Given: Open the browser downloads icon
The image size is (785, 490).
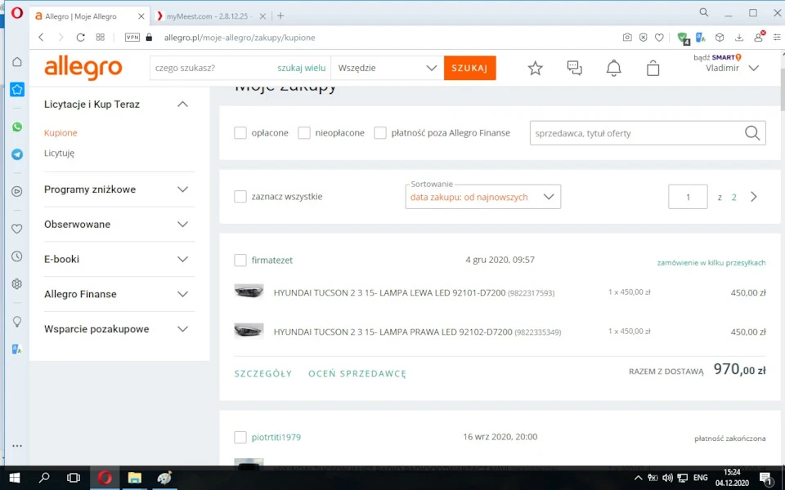Looking at the screenshot, I should [x=739, y=38].
